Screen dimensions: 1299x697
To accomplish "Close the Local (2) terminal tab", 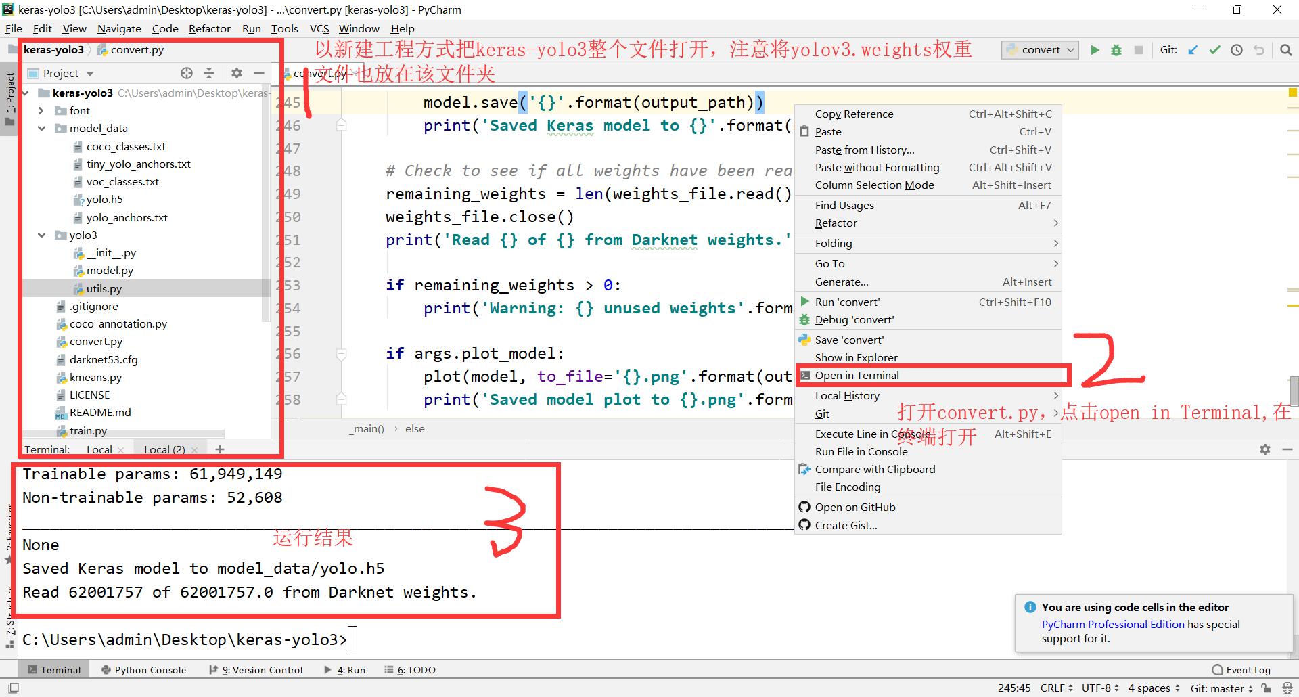I will click(x=194, y=450).
